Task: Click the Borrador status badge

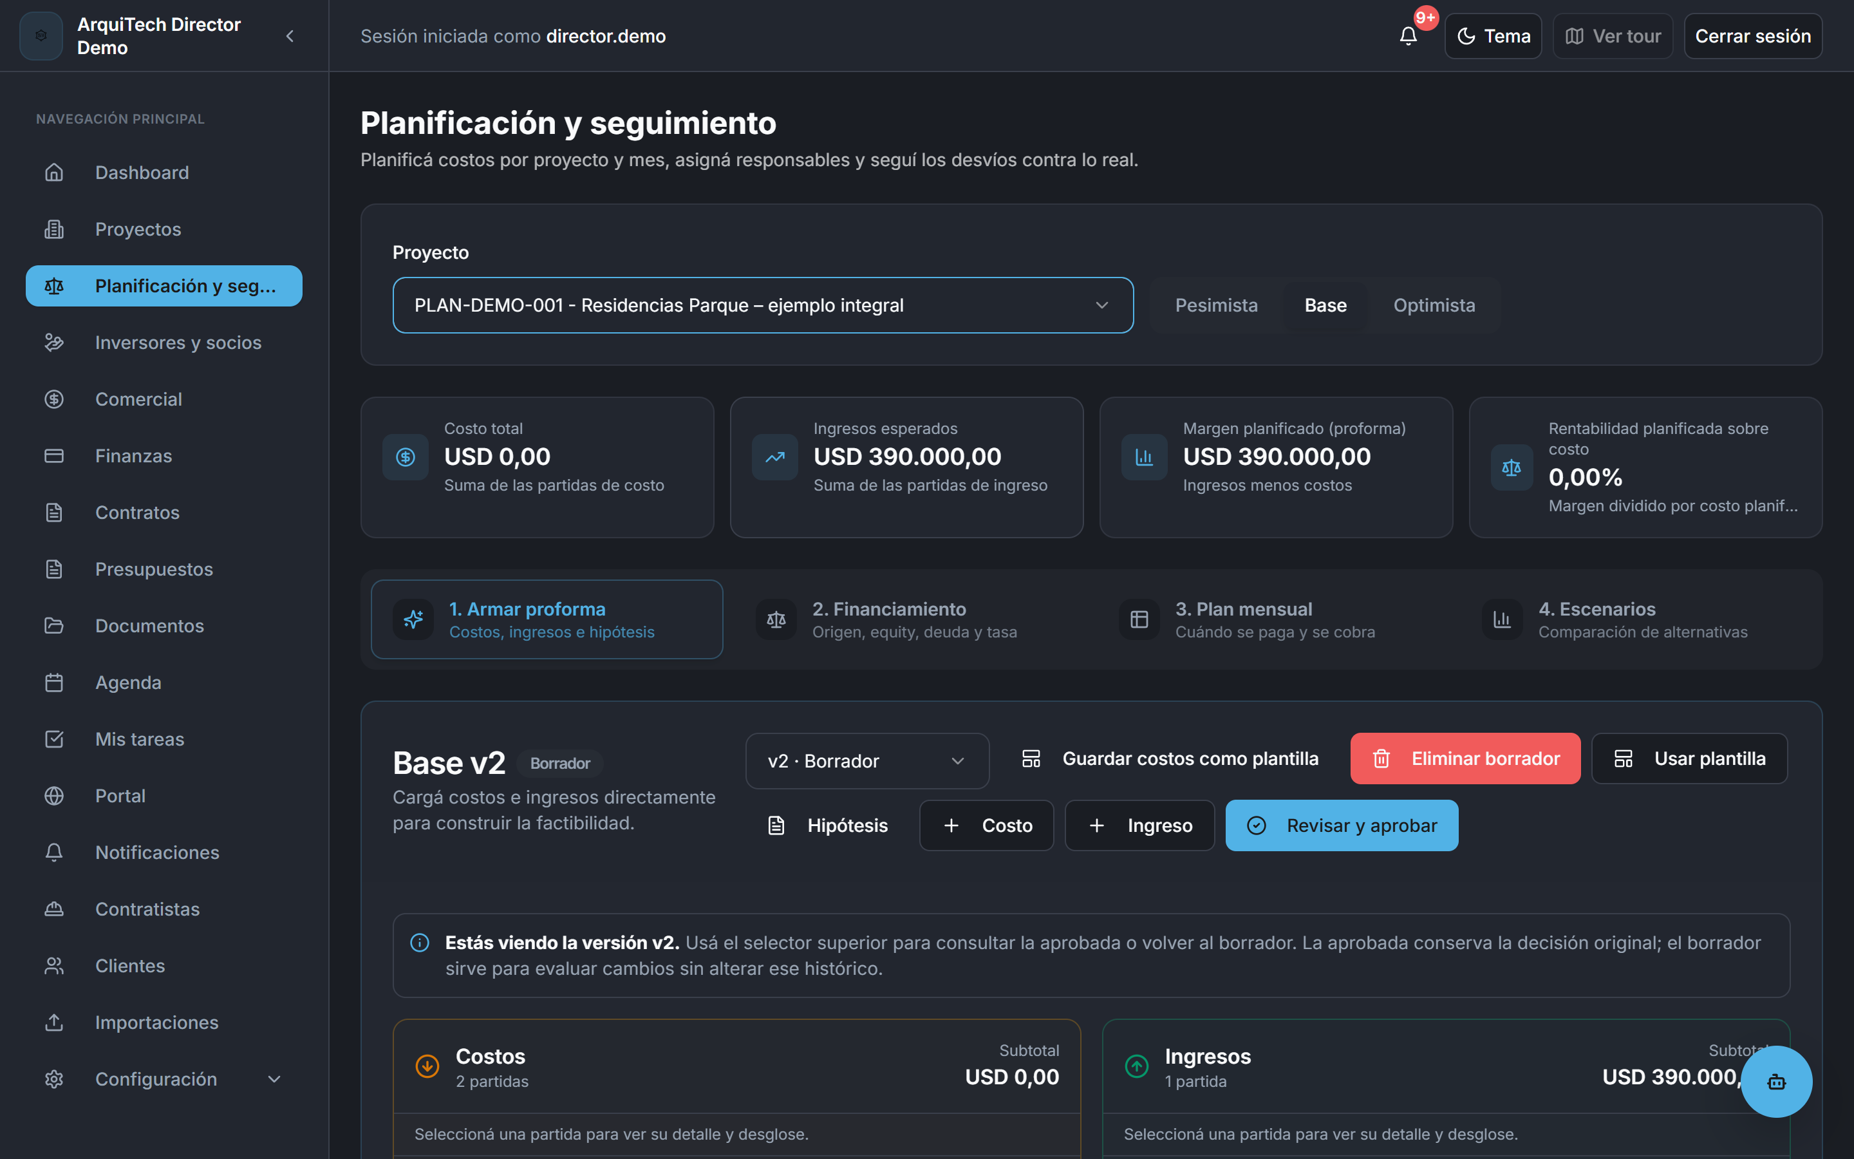Action: coord(560,764)
